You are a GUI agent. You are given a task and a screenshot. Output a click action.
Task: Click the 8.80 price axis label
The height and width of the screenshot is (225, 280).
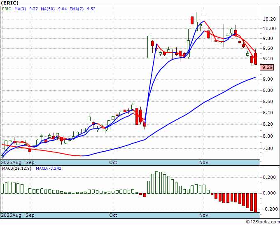268,90
